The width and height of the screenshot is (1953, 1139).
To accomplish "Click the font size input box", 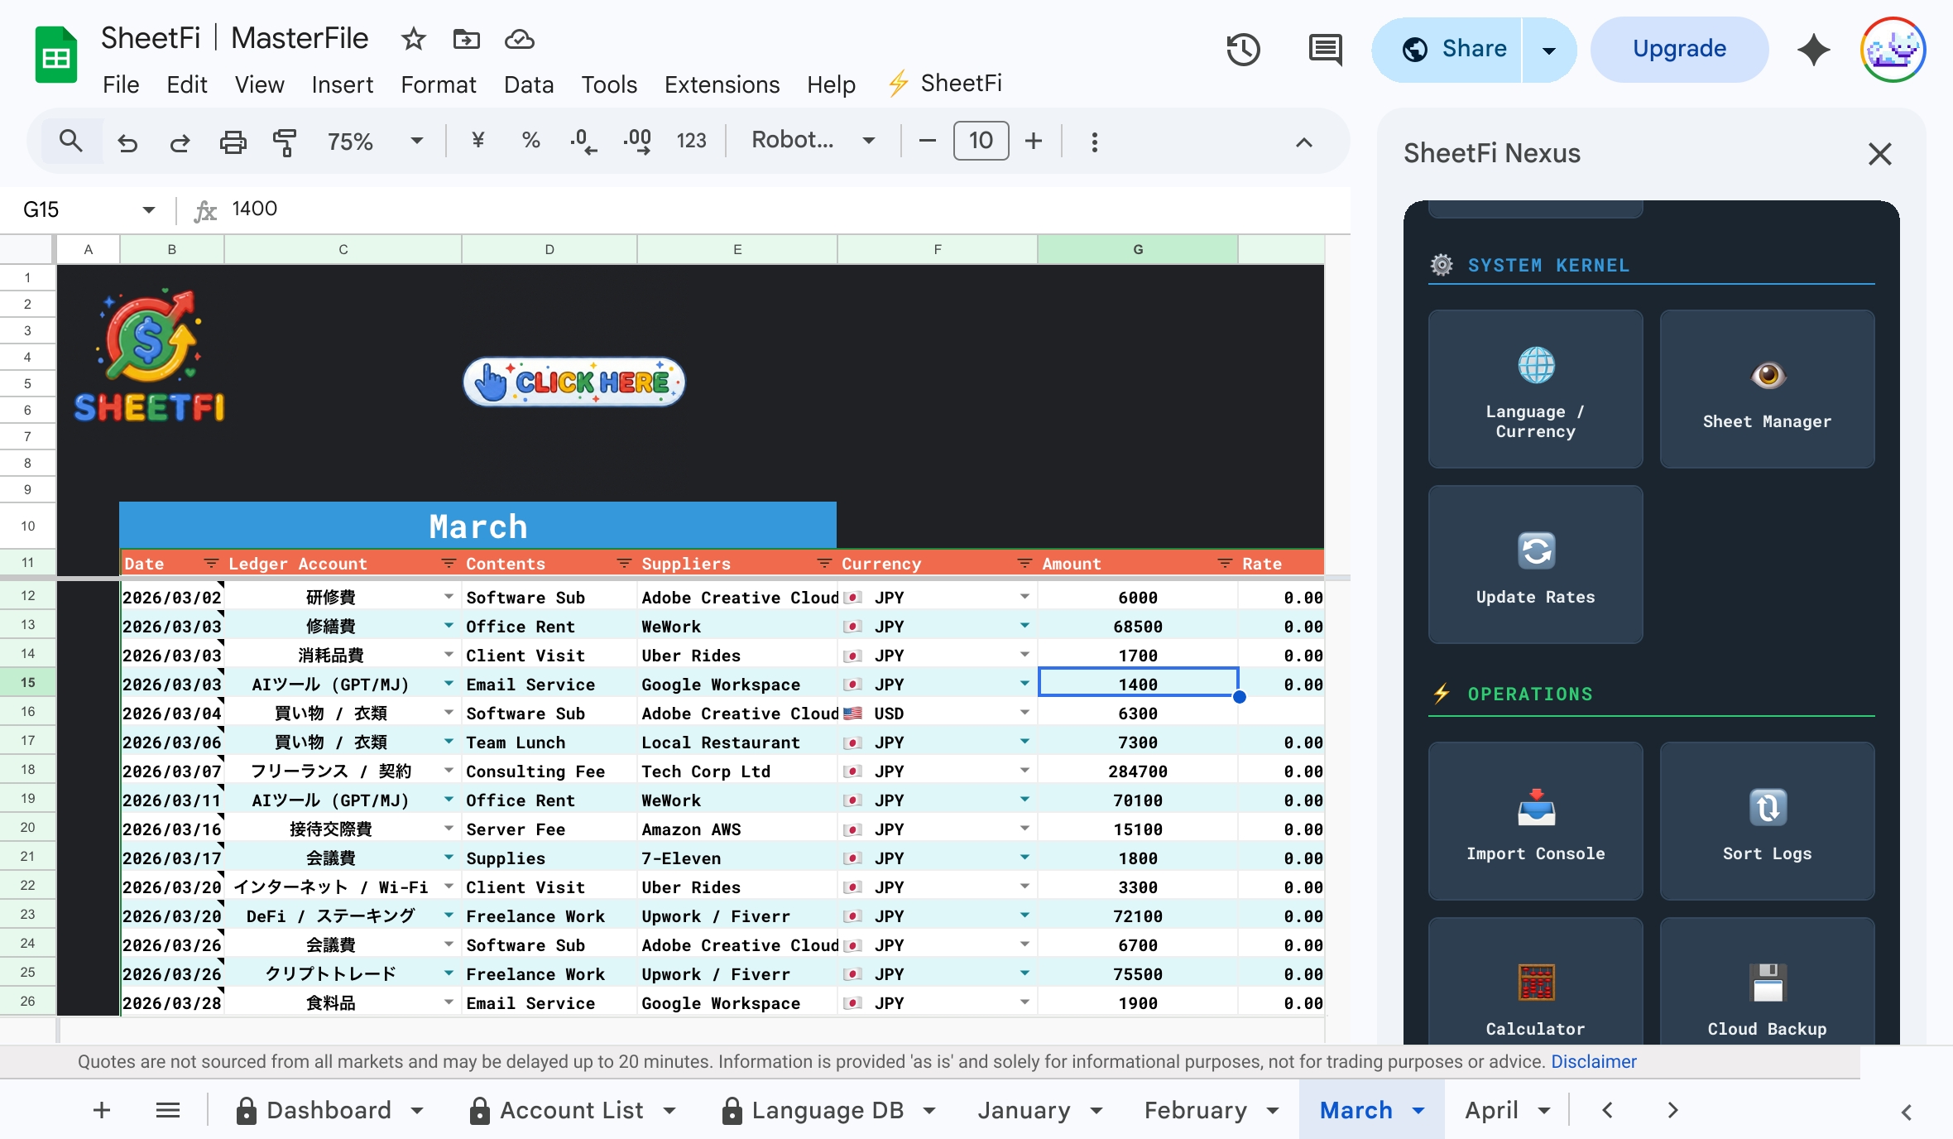I will [x=981, y=141].
